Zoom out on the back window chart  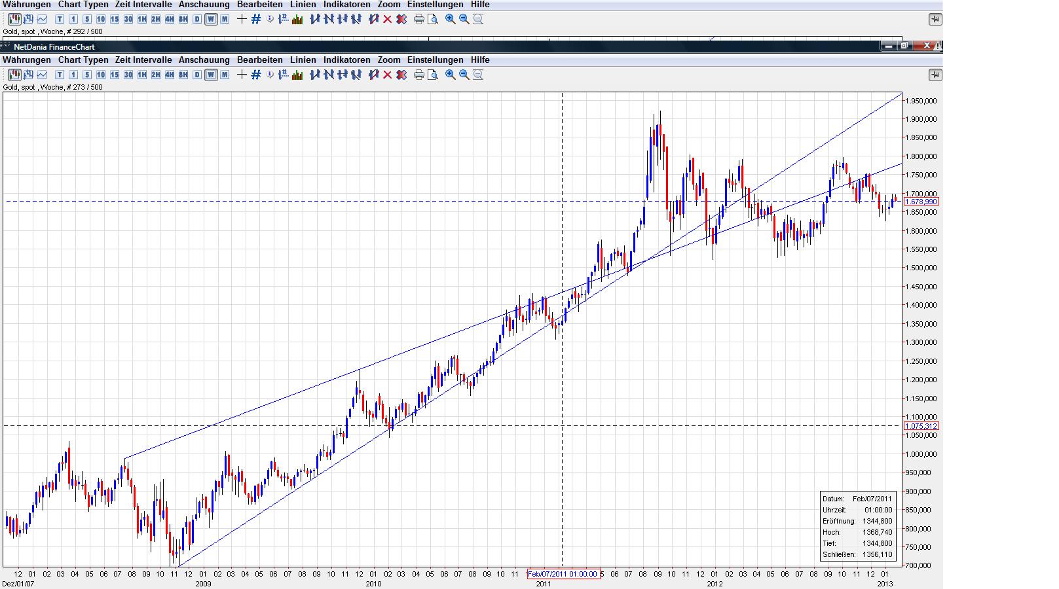coord(464,19)
